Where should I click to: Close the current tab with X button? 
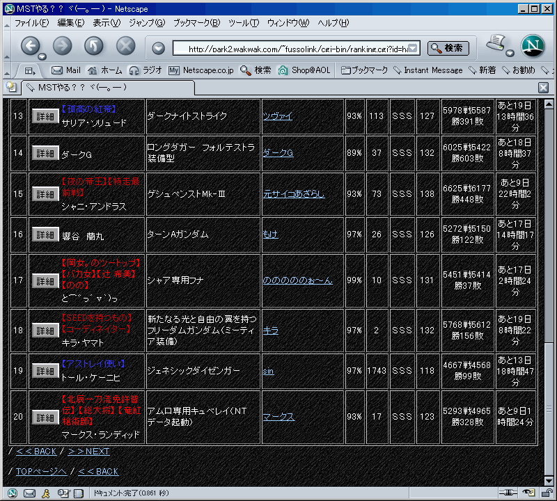pos(543,88)
